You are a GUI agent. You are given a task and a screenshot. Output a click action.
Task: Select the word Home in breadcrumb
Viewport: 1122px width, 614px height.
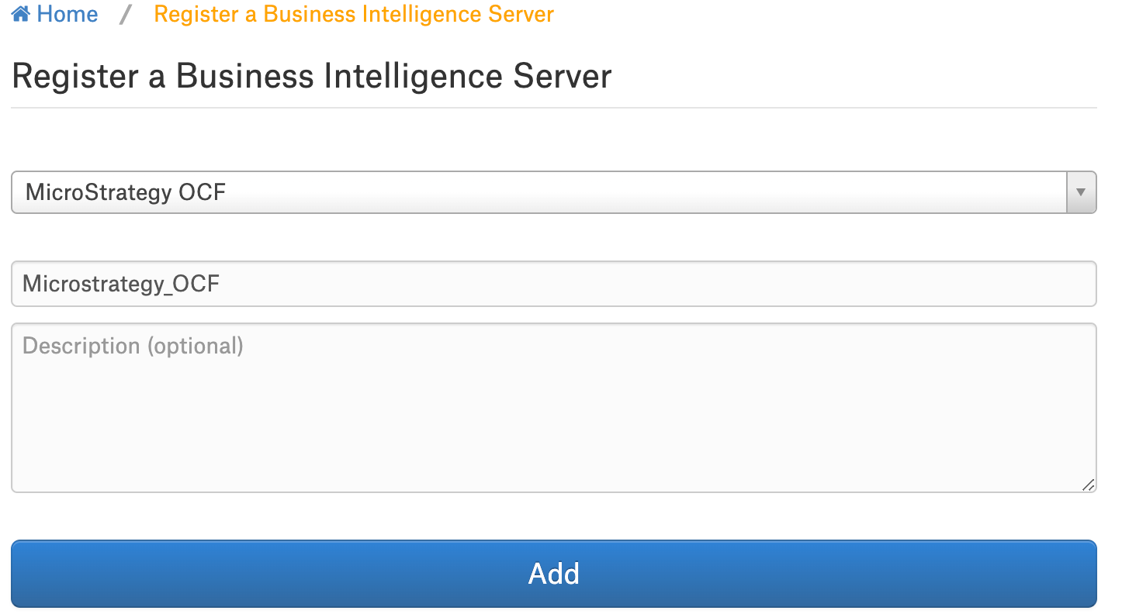coord(68,14)
